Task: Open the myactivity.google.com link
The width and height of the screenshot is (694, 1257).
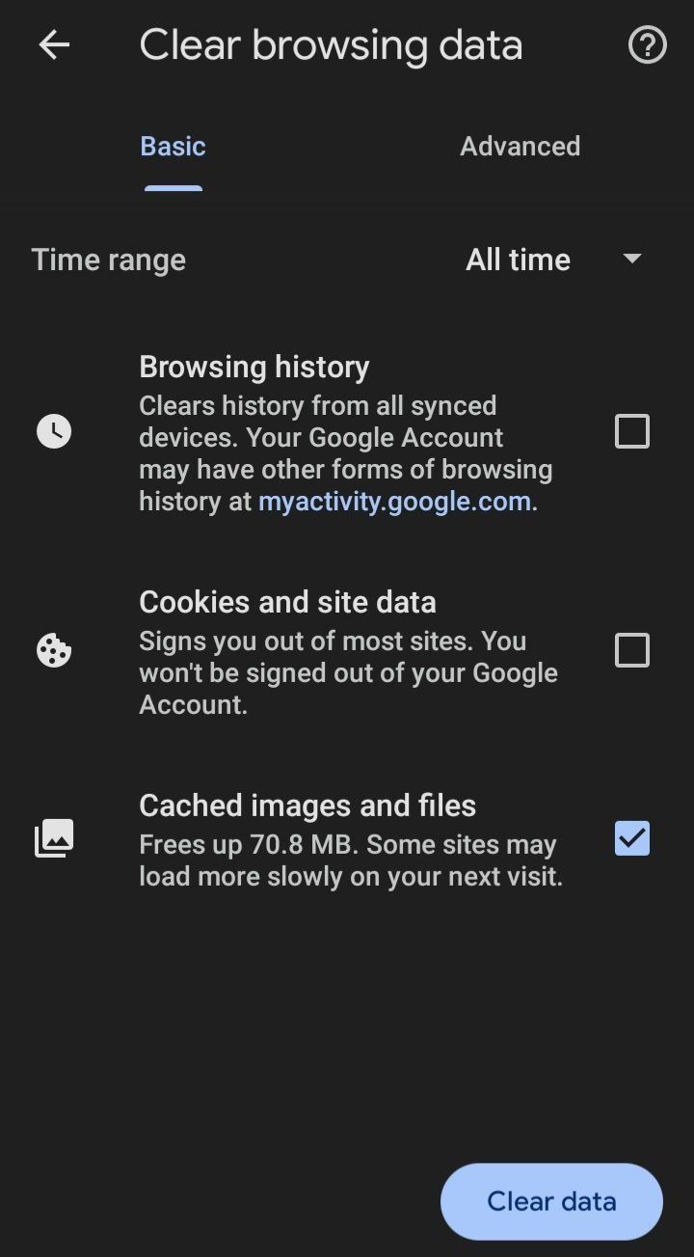Action: pyautogui.click(x=394, y=502)
